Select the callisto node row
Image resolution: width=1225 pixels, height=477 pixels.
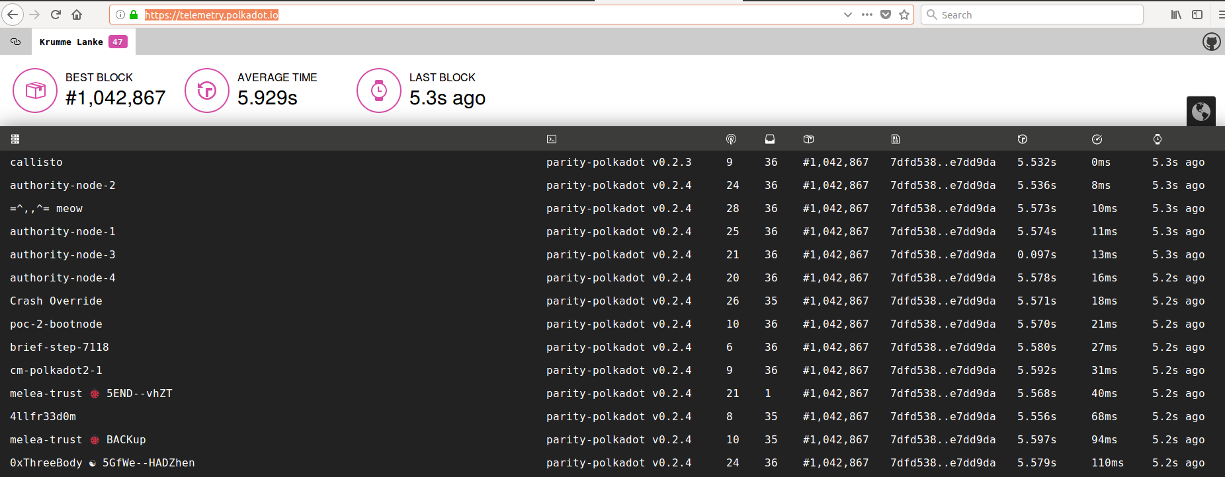(612, 162)
